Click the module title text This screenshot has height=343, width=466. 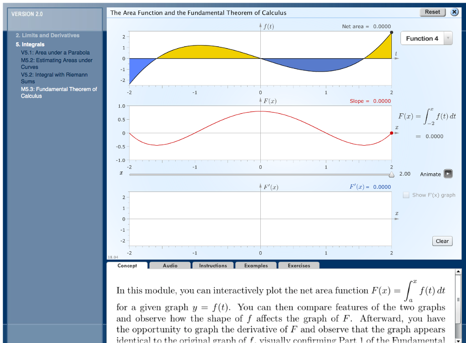[198, 13]
